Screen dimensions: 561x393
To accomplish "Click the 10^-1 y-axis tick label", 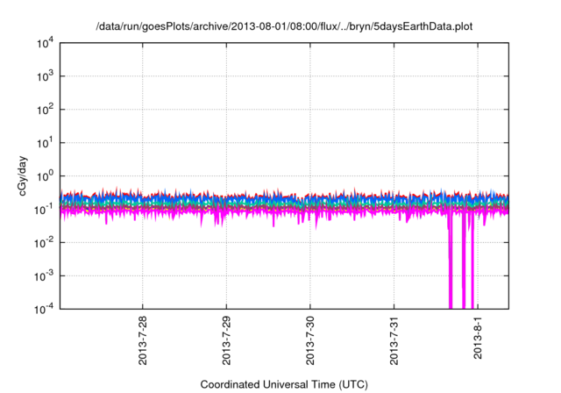I will point(44,210).
